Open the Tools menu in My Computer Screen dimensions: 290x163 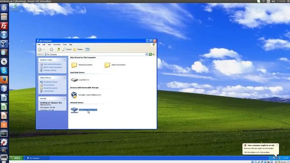65,44
